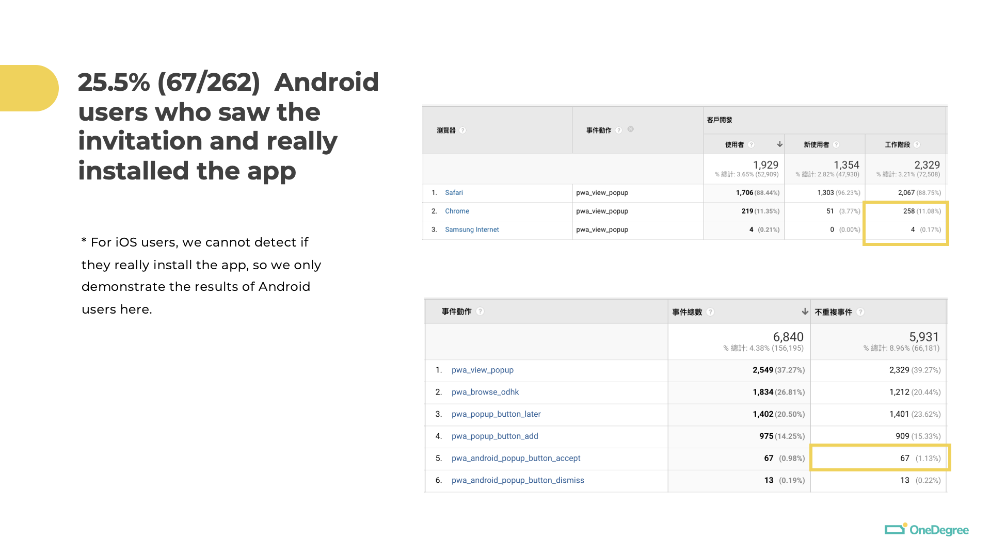The width and height of the screenshot is (990, 556).
Task: Click the 瀏覽器 column header
Action: (x=446, y=130)
